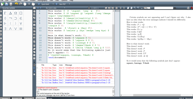The height and width of the screenshot is (99, 193).
Task: Open a file using the toolbar icon
Action: pos(7,4)
